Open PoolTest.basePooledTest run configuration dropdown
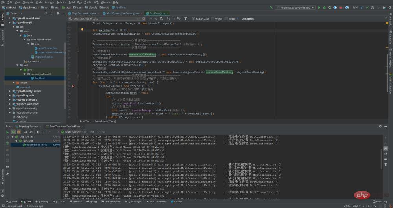Viewport: 393px width, 208px height. pyautogui.click(x=295, y=7)
